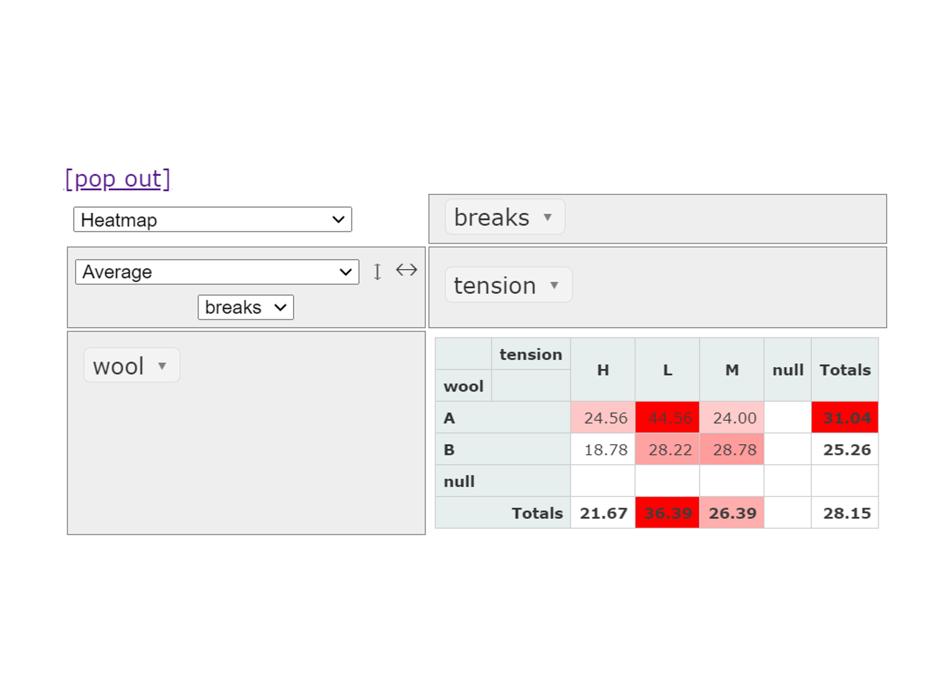Select the L column header
Viewport: 933px width, 699px height.
coord(667,370)
